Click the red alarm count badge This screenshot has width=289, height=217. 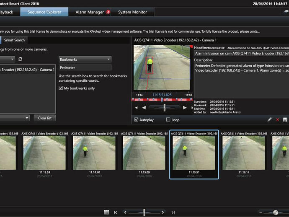pyautogui.click(x=108, y=12)
